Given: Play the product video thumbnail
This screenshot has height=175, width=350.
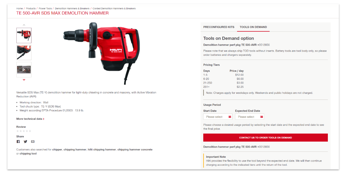Looking at the screenshot, I should click(x=24, y=70).
